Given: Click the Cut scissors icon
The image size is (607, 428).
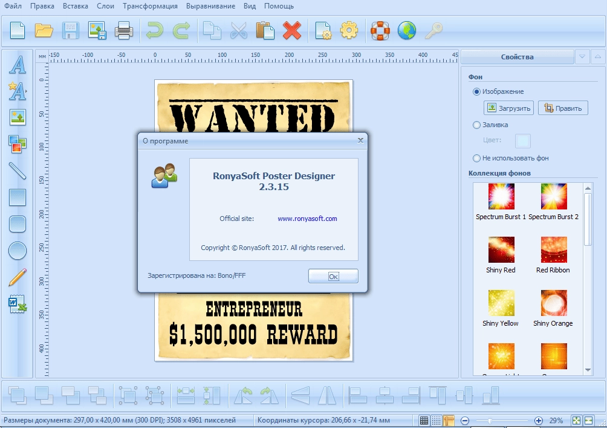Looking at the screenshot, I should pyautogui.click(x=238, y=31).
